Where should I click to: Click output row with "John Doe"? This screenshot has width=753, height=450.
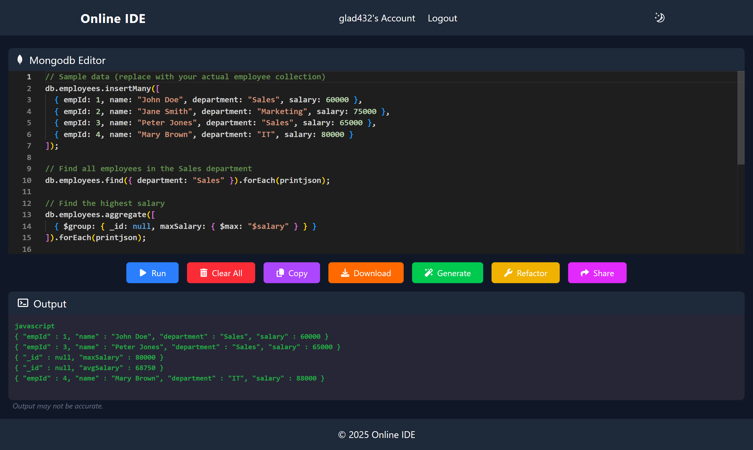tap(171, 336)
